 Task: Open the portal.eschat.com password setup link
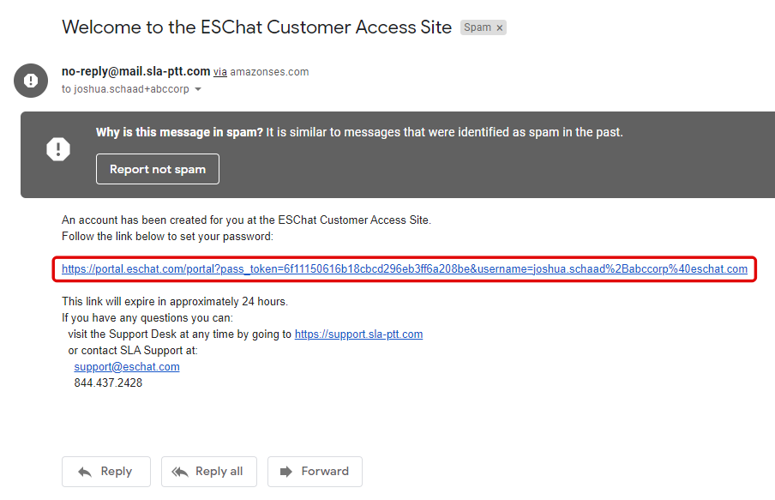click(x=404, y=269)
